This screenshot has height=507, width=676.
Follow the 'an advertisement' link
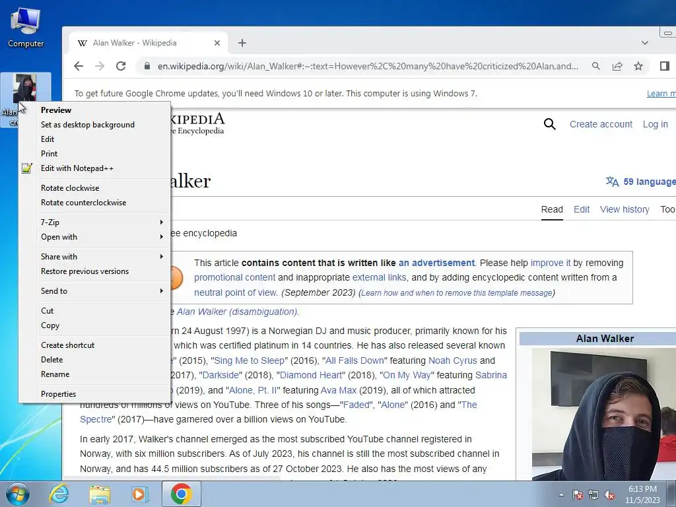436,263
